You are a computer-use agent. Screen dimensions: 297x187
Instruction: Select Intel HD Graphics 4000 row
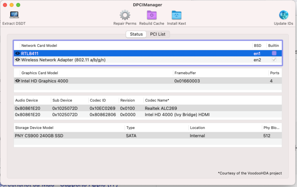point(148,81)
